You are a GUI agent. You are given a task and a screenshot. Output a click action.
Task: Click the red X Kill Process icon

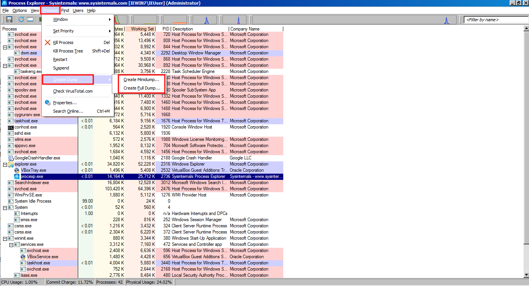coord(48,42)
